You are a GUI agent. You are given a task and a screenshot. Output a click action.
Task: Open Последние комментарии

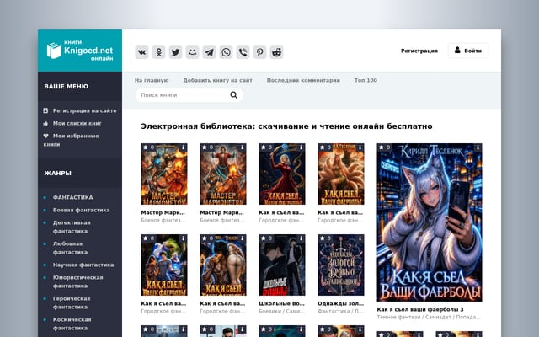[303, 80]
